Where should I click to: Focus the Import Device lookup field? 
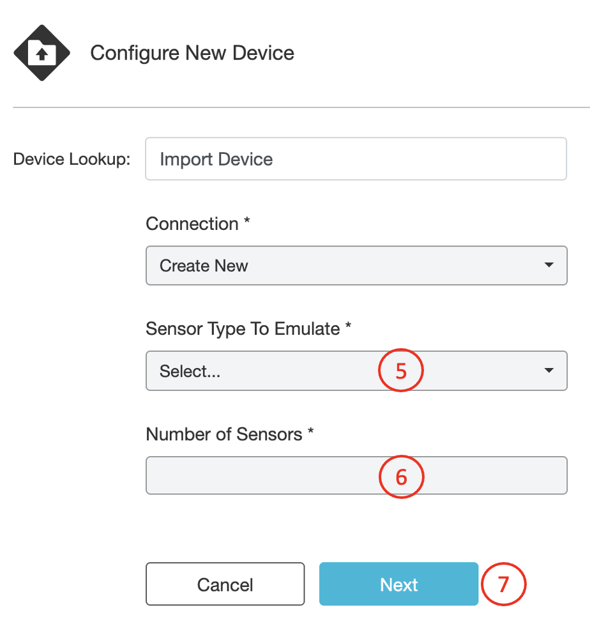[x=356, y=159]
